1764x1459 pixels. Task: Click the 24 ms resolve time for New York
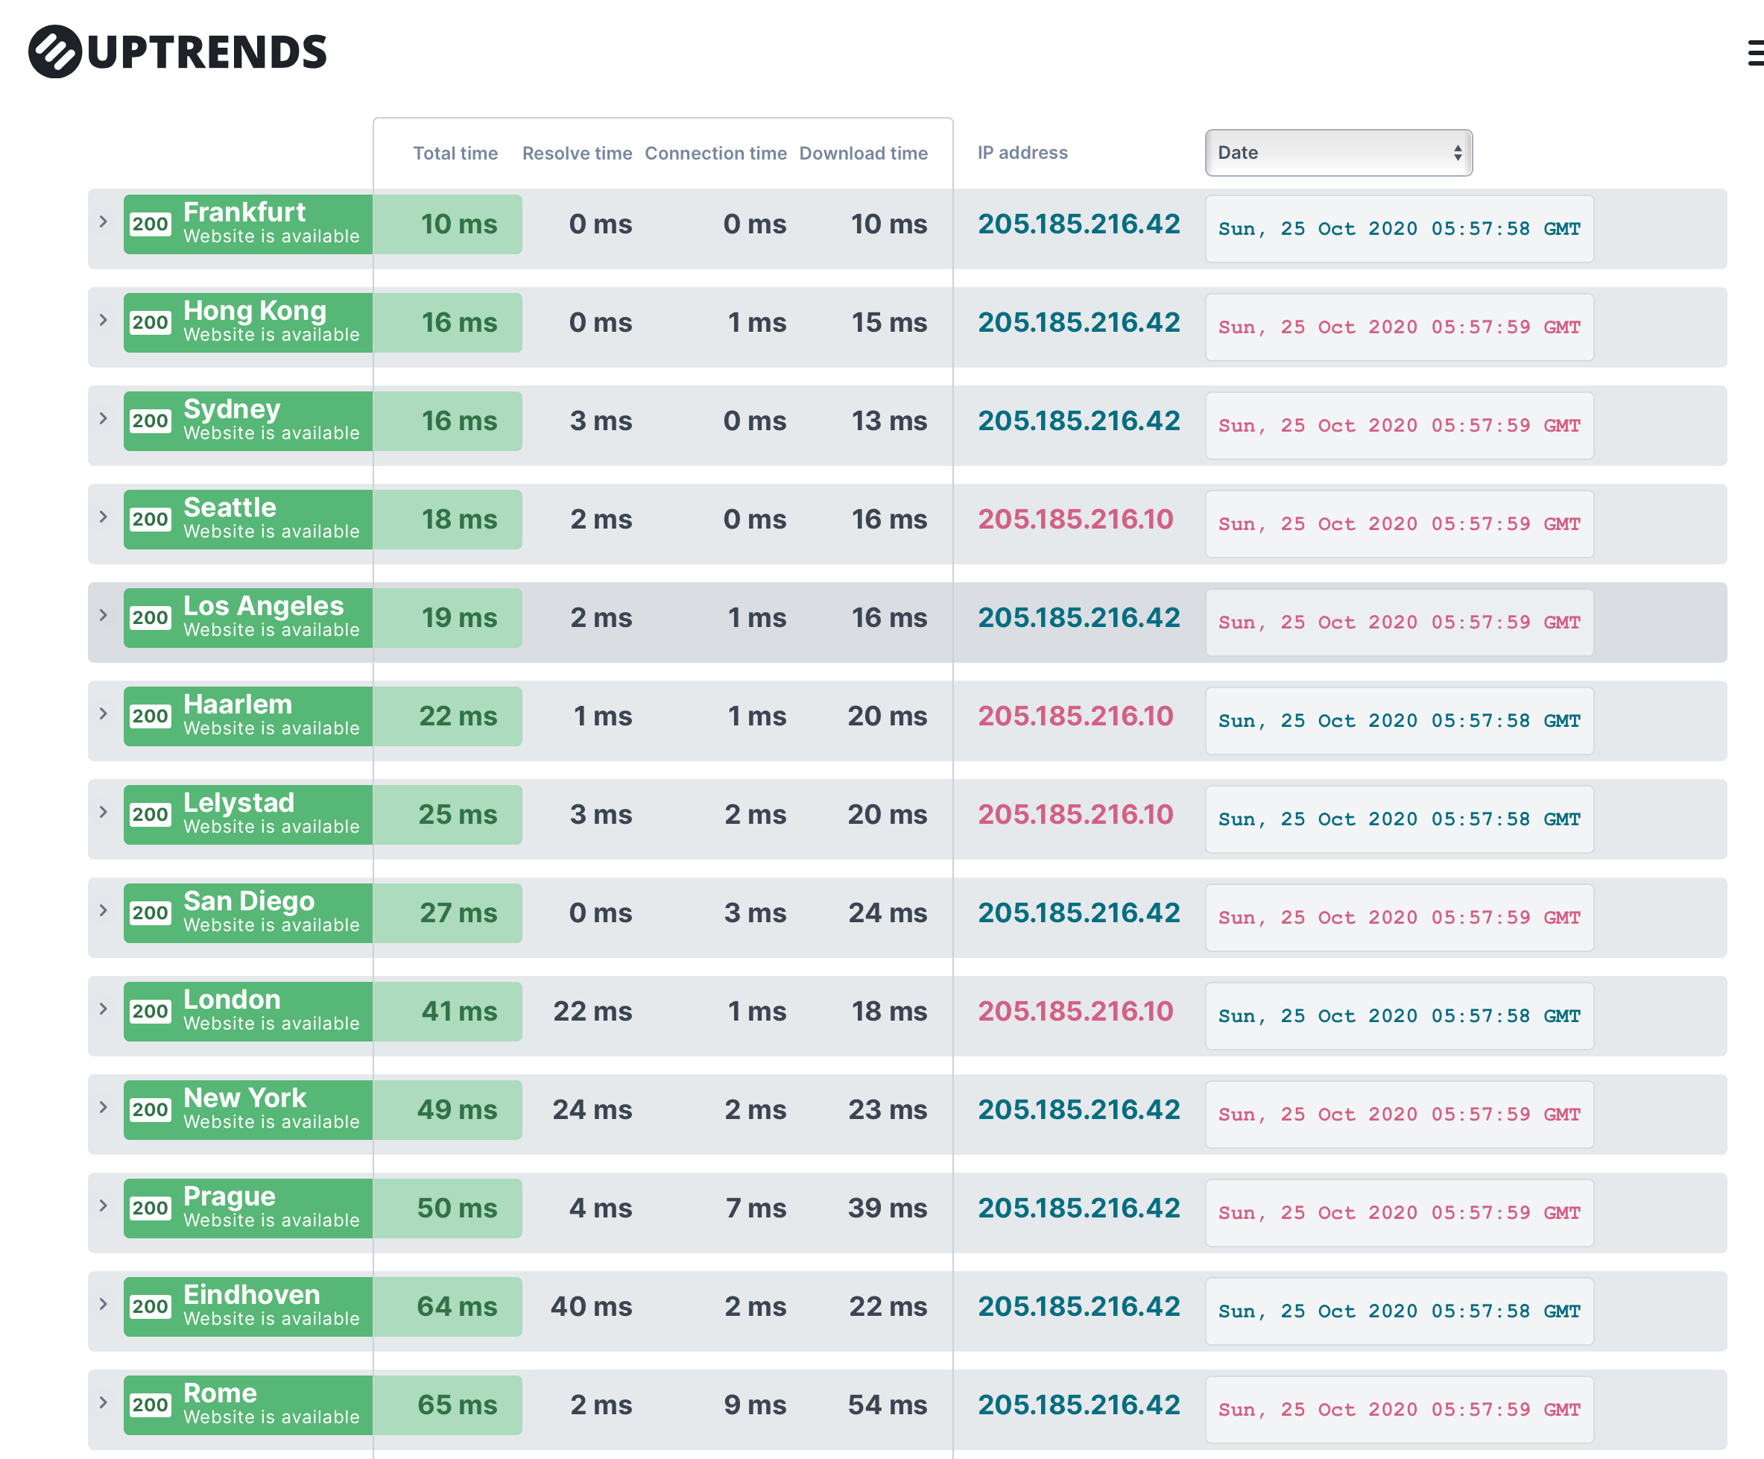592,1109
